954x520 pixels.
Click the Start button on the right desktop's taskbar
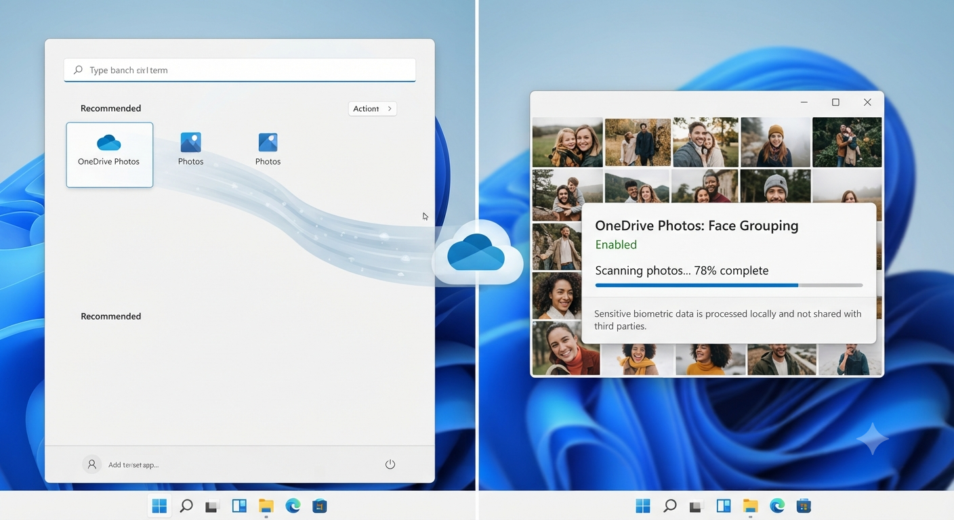pos(643,506)
